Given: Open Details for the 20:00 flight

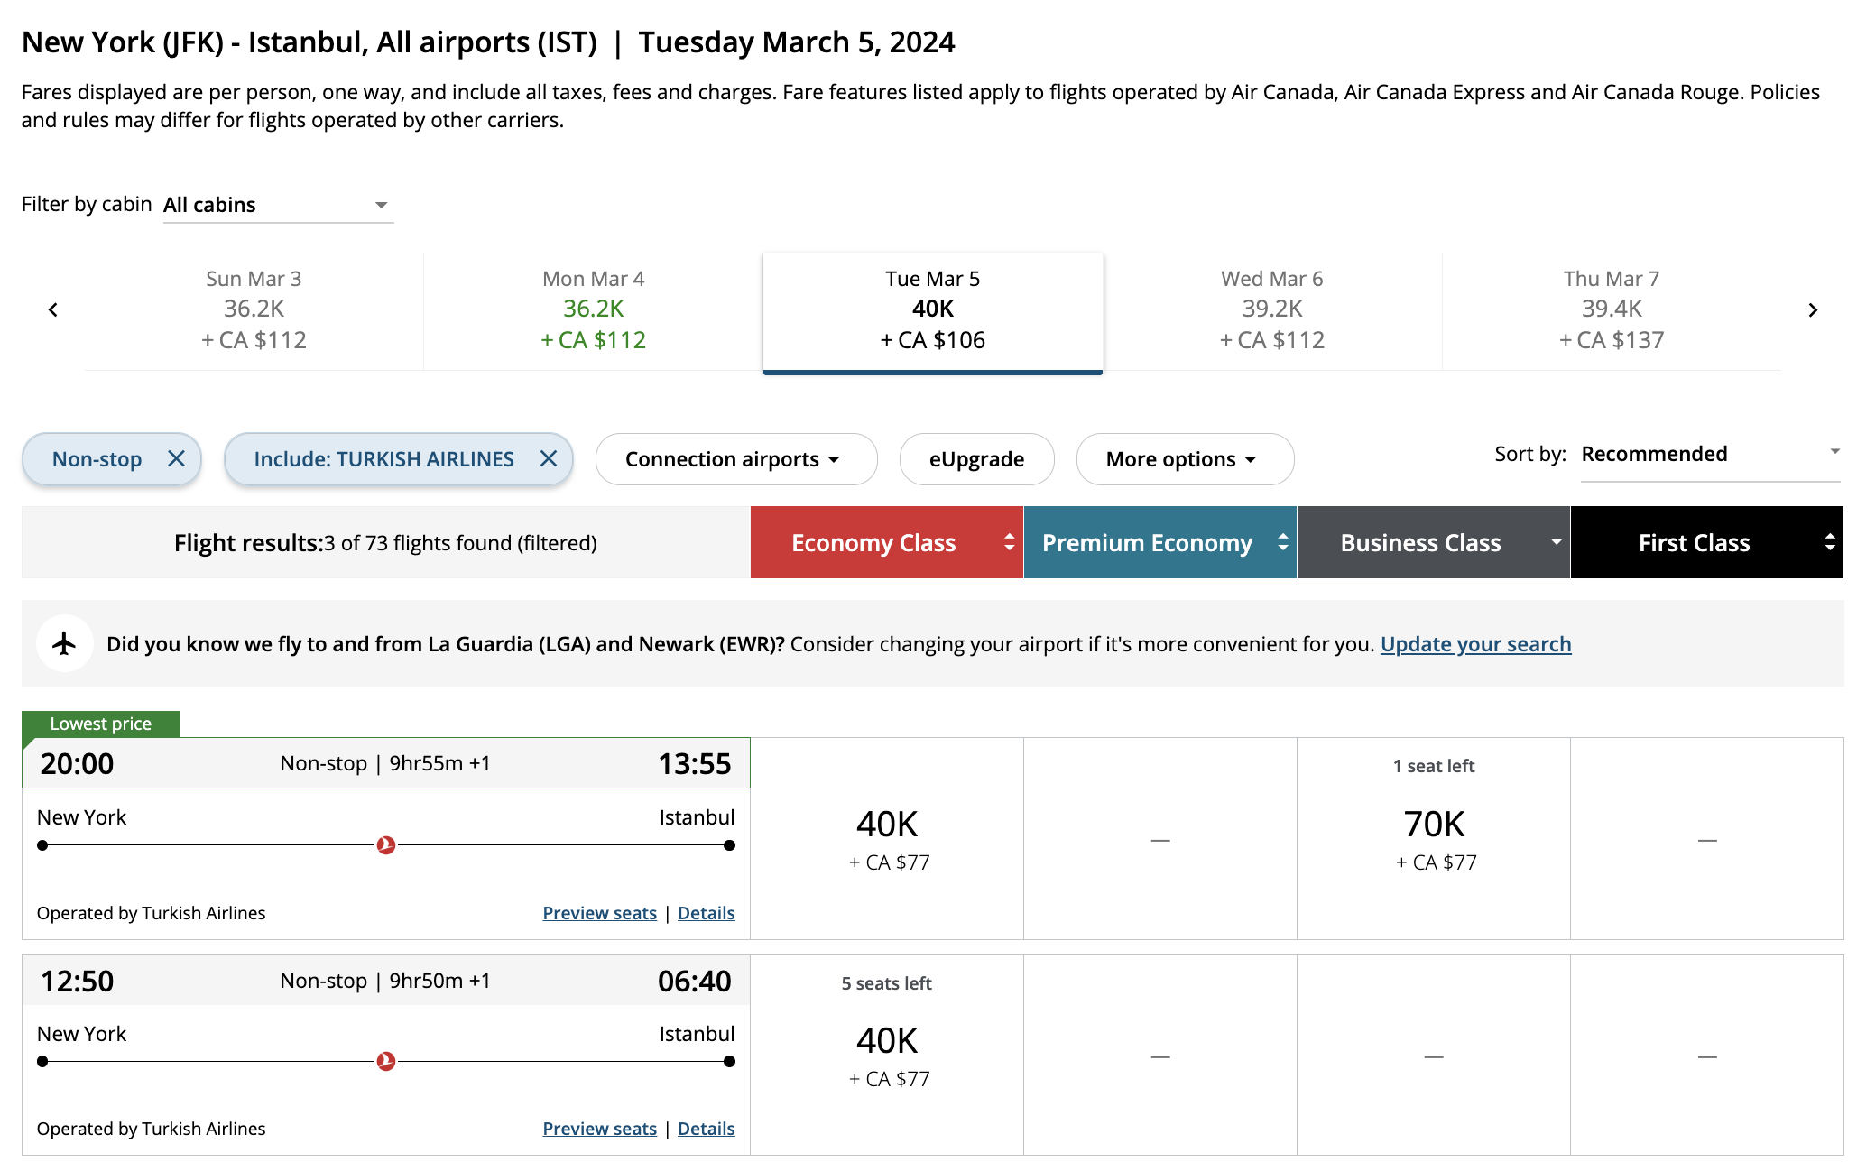Looking at the screenshot, I should [706, 913].
